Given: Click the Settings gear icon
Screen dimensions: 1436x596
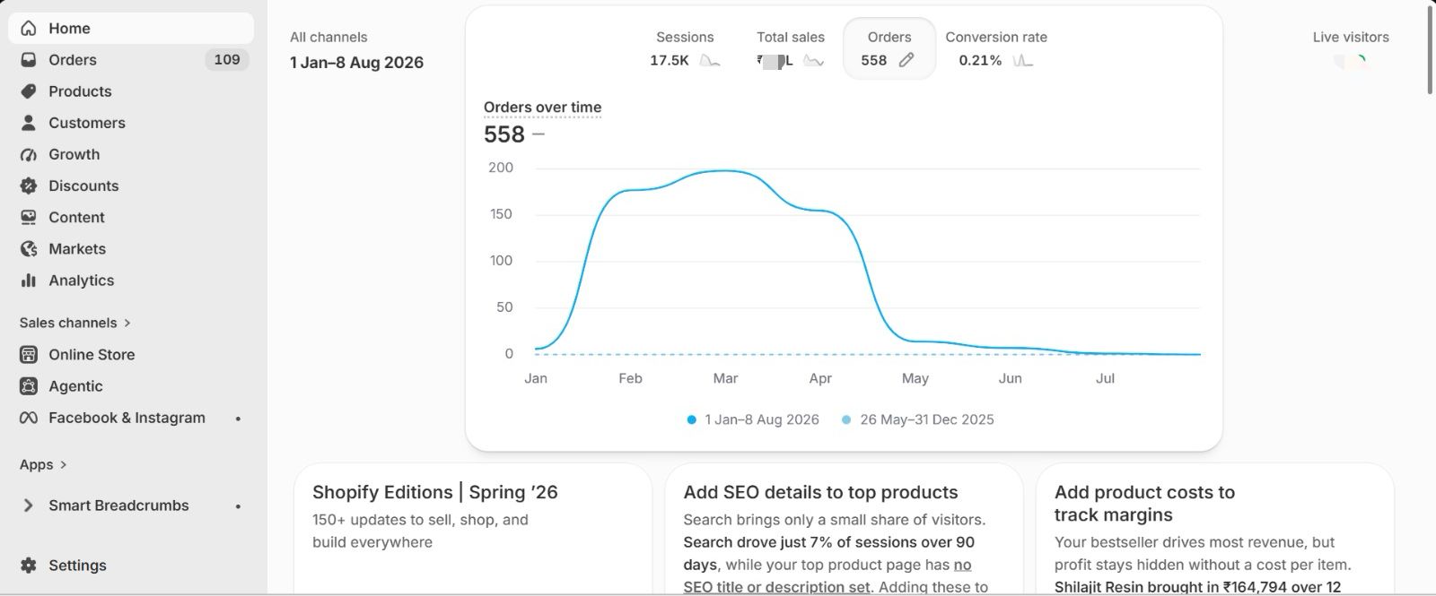Looking at the screenshot, I should click(x=29, y=566).
